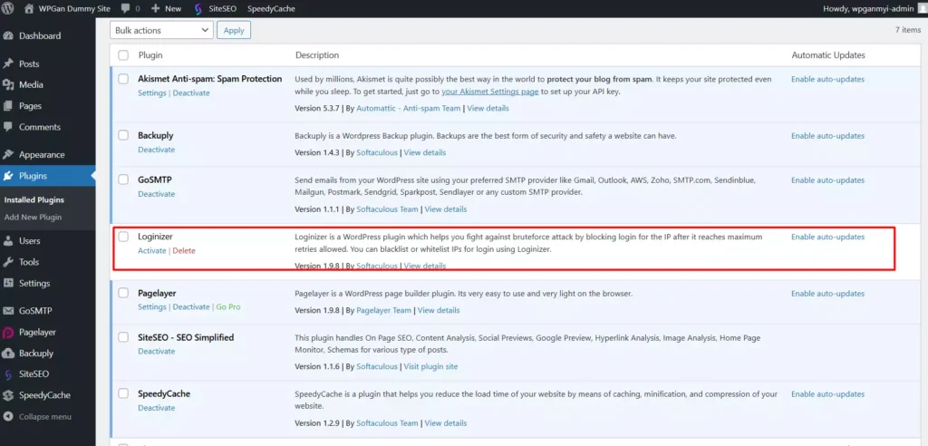Image resolution: width=928 pixels, height=446 pixels.
Task: View details of the Backuply plugin
Action: (425, 152)
